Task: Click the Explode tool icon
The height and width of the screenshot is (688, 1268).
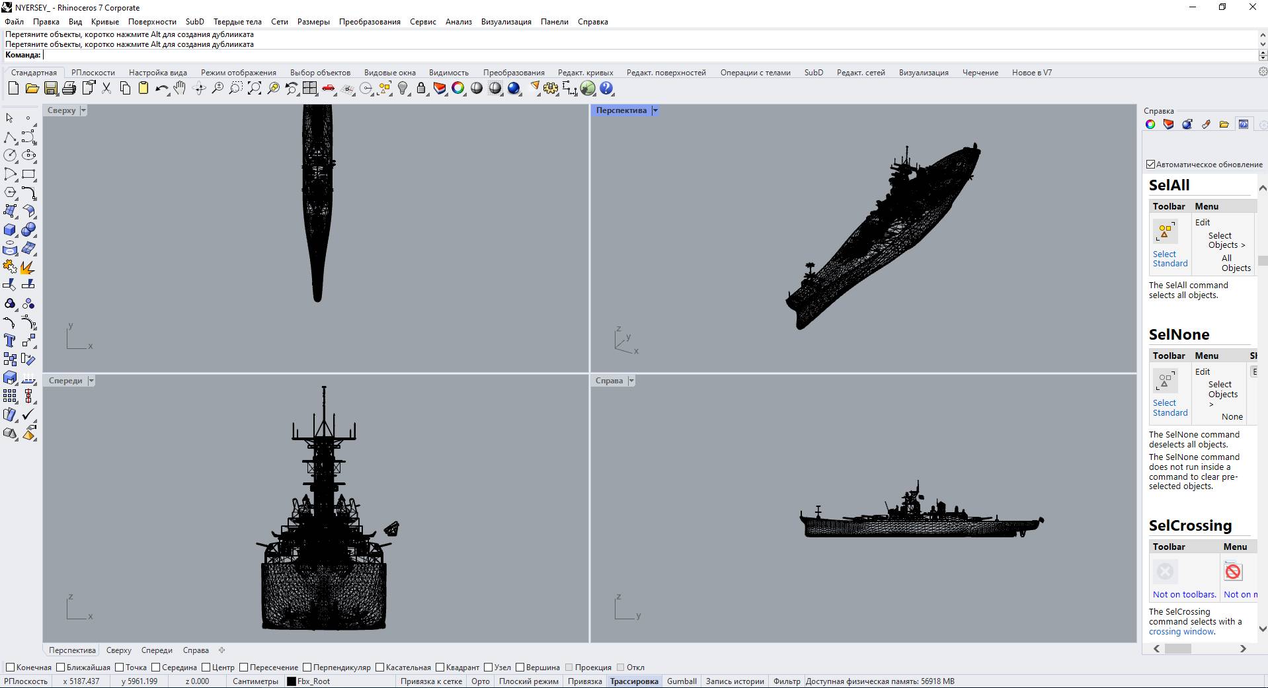Action: tap(28, 267)
